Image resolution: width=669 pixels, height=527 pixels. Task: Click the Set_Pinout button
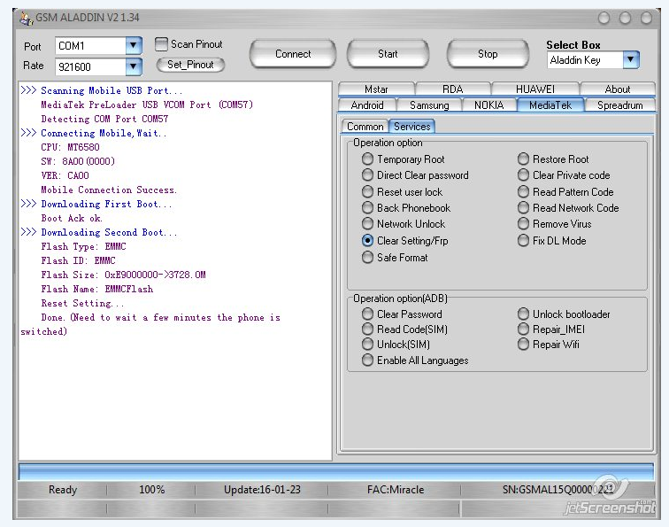[x=190, y=65]
